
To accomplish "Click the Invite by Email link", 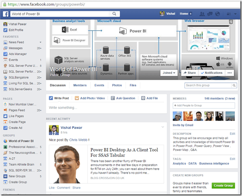I will coord(184,125).
